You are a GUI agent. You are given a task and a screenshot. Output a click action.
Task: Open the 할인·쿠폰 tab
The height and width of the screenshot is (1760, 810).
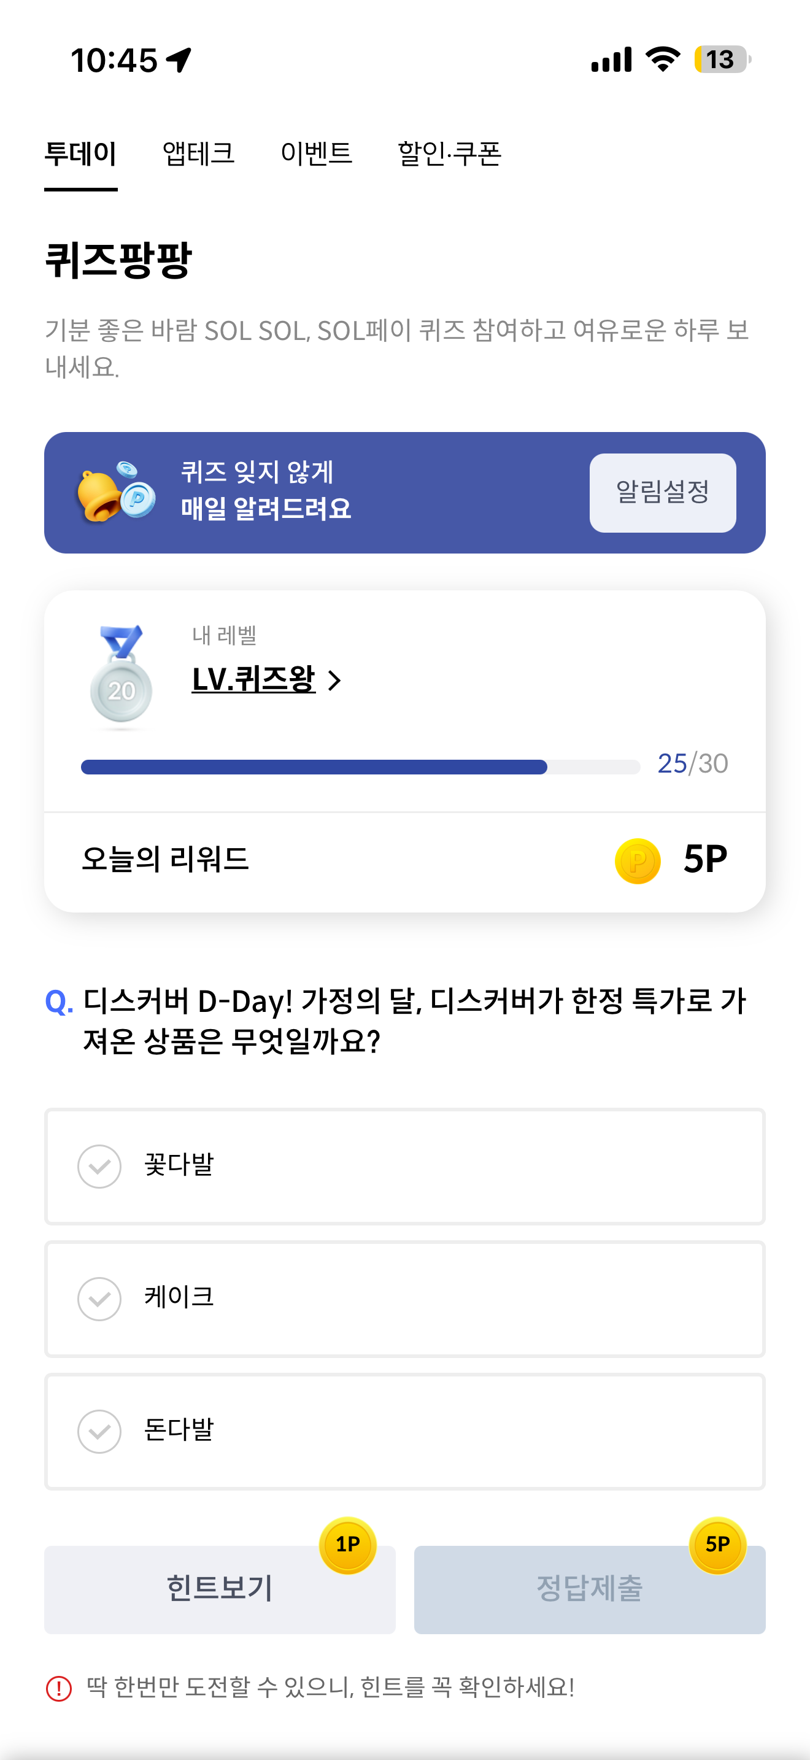[449, 153]
